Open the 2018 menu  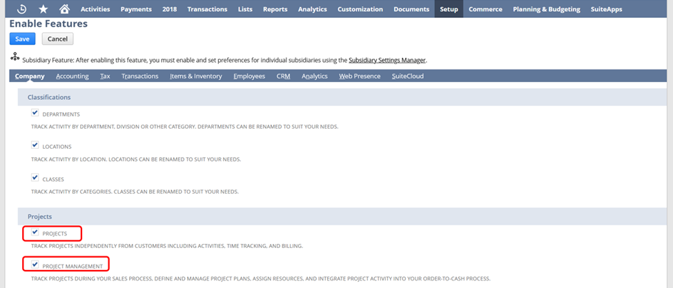170,9
